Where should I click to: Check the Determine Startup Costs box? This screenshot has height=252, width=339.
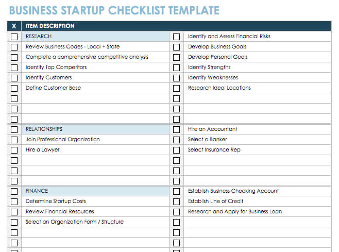click(14, 201)
